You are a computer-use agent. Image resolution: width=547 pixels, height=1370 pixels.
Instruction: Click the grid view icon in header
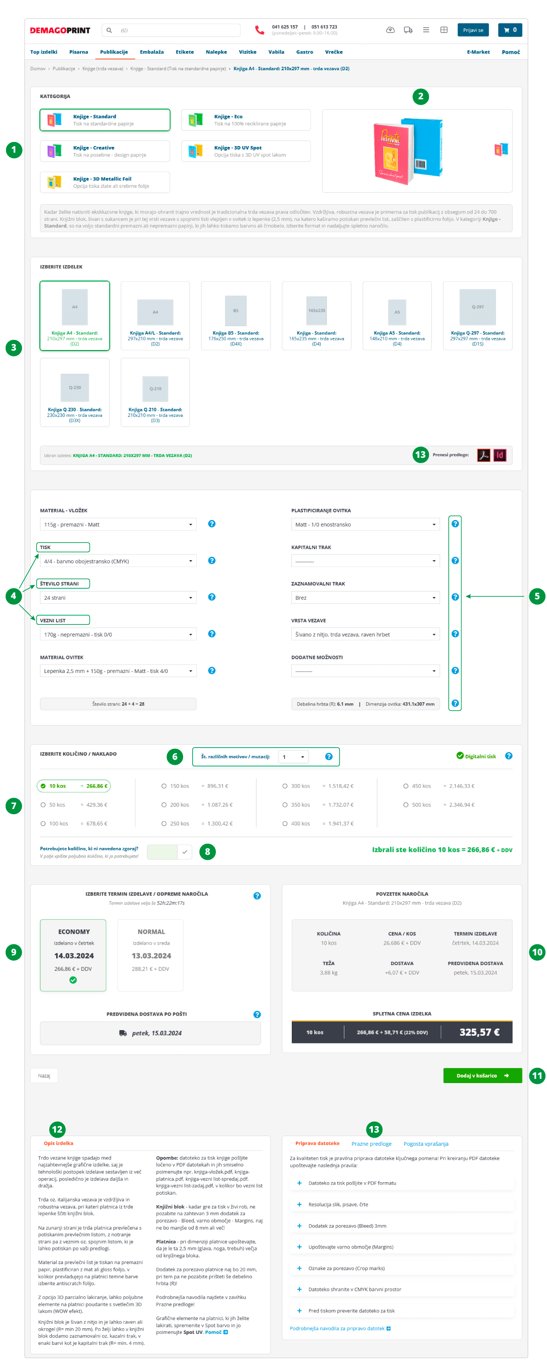tap(444, 30)
